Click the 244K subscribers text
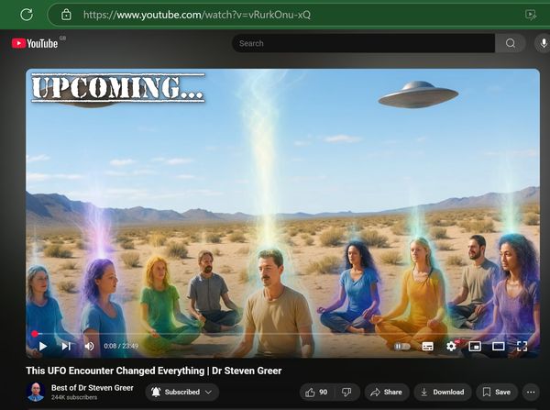550x410 pixels. (x=74, y=397)
